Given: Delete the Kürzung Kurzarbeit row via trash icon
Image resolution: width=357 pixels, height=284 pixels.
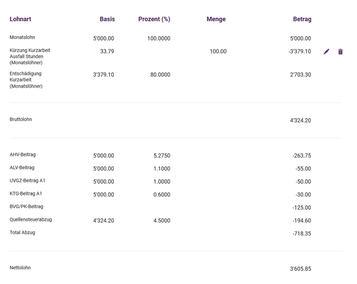Looking at the screenshot, I should [x=340, y=51].
